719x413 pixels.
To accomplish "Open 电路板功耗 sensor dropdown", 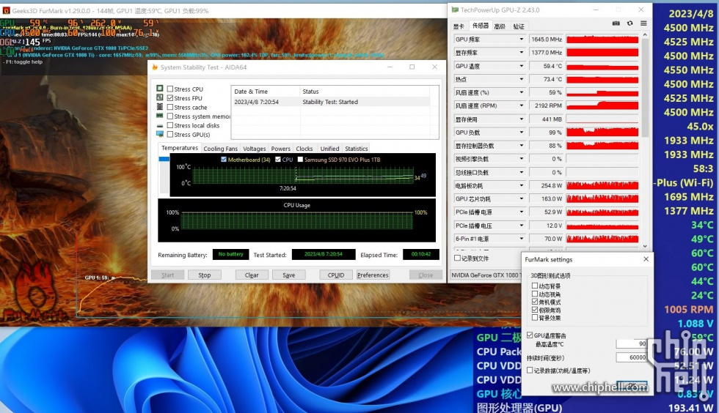I will pyautogui.click(x=522, y=185).
